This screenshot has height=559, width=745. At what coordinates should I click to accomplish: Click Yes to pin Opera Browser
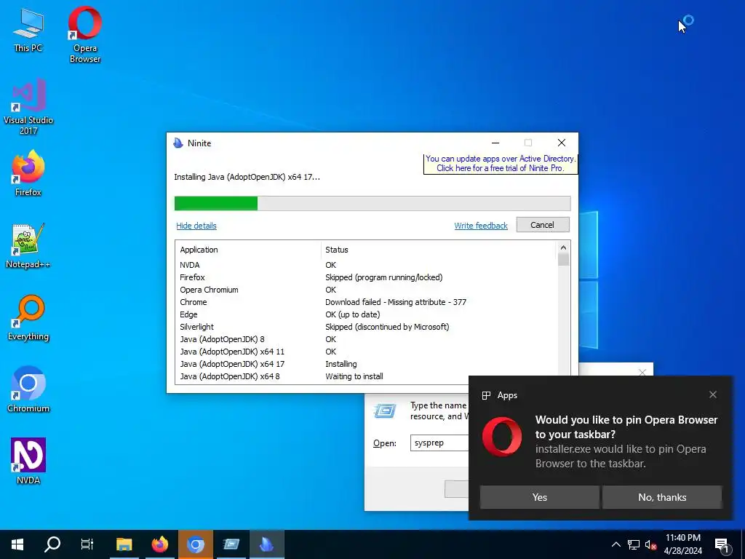click(539, 497)
